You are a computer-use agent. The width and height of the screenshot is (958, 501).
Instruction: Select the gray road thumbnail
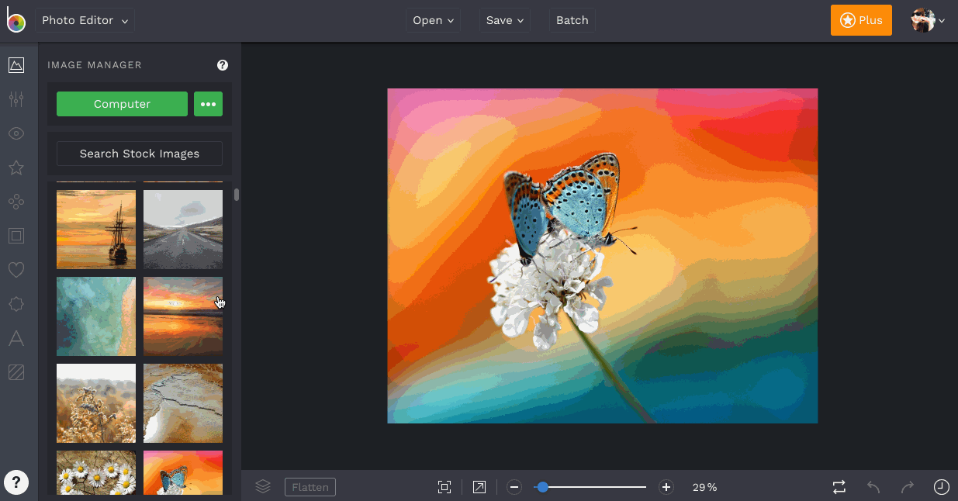pyautogui.click(x=183, y=230)
